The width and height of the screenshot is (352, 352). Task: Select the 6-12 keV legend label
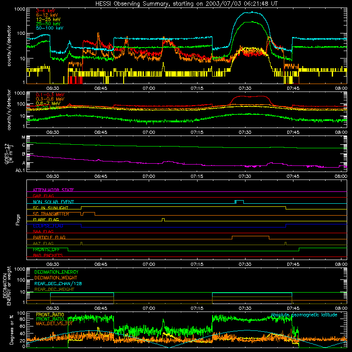click(47, 15)
